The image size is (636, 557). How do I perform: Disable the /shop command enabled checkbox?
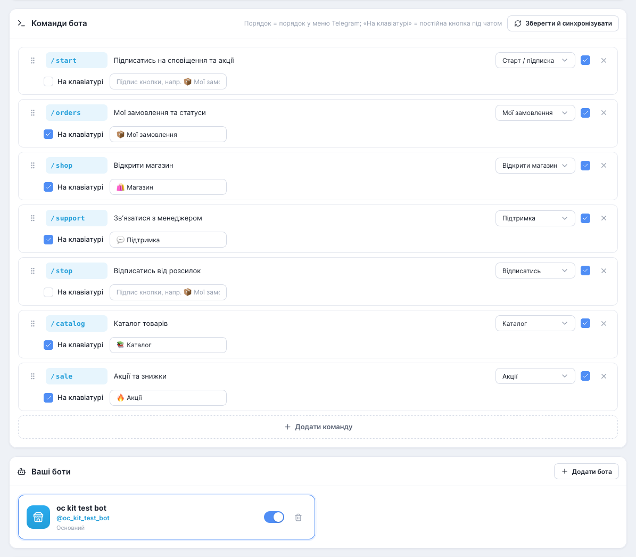[585, 166]
